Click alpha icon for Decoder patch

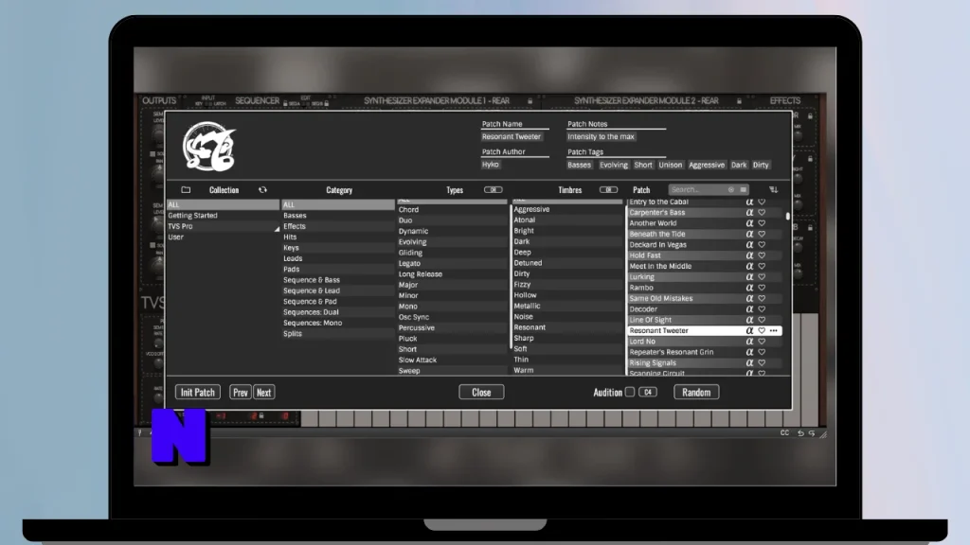click(749, 309)
